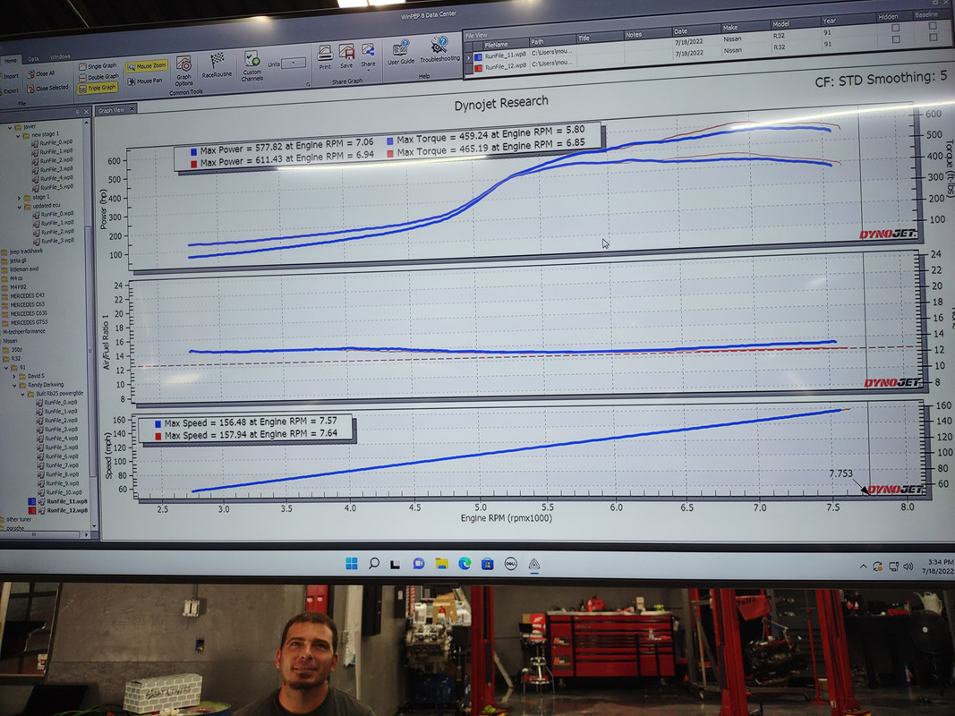This screenshot has height=716, width=955.
Task: Open taskbar Search
Action: (374, 564)
